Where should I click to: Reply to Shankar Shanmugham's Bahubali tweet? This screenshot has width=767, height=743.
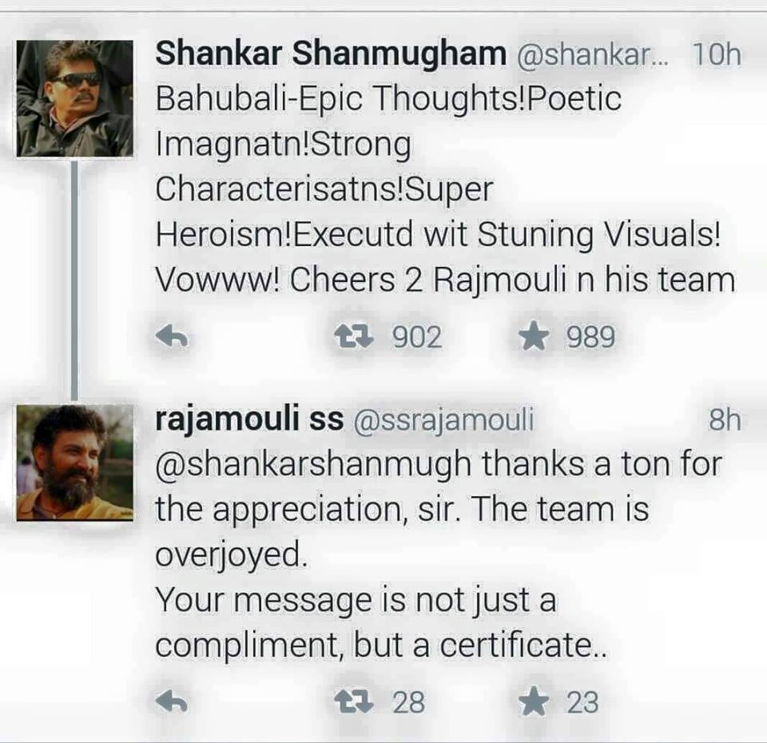(171, 338)
